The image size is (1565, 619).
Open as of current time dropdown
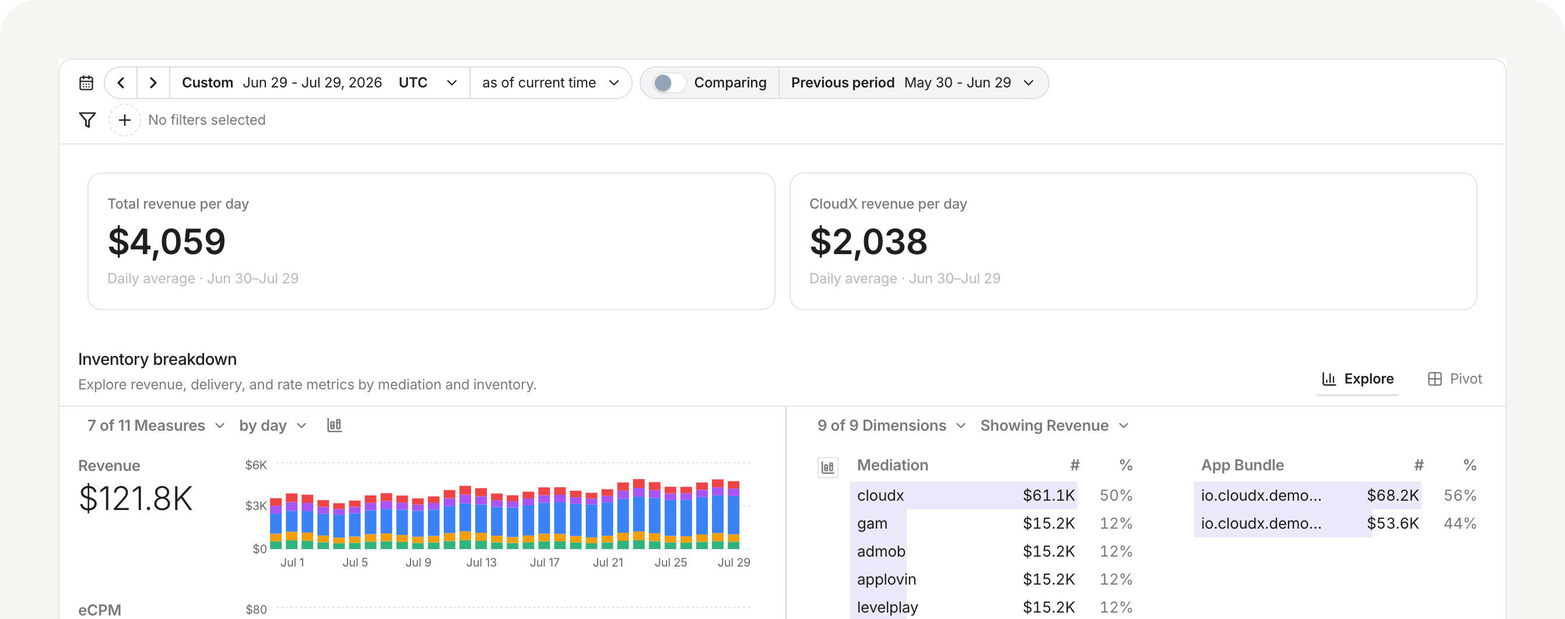[550, 83]
